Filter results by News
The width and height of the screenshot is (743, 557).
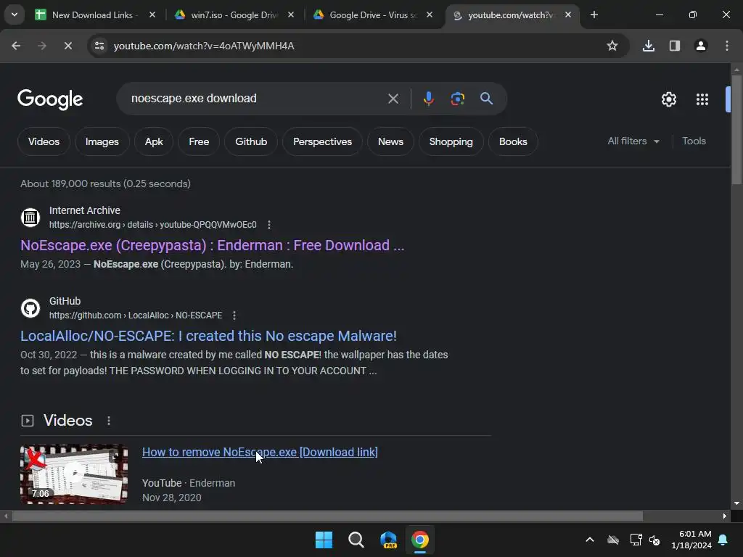pyautogui.click(x=390, y=141)
